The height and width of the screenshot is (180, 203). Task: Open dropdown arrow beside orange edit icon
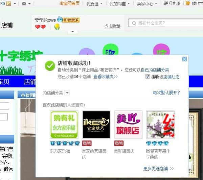[15, 4]
